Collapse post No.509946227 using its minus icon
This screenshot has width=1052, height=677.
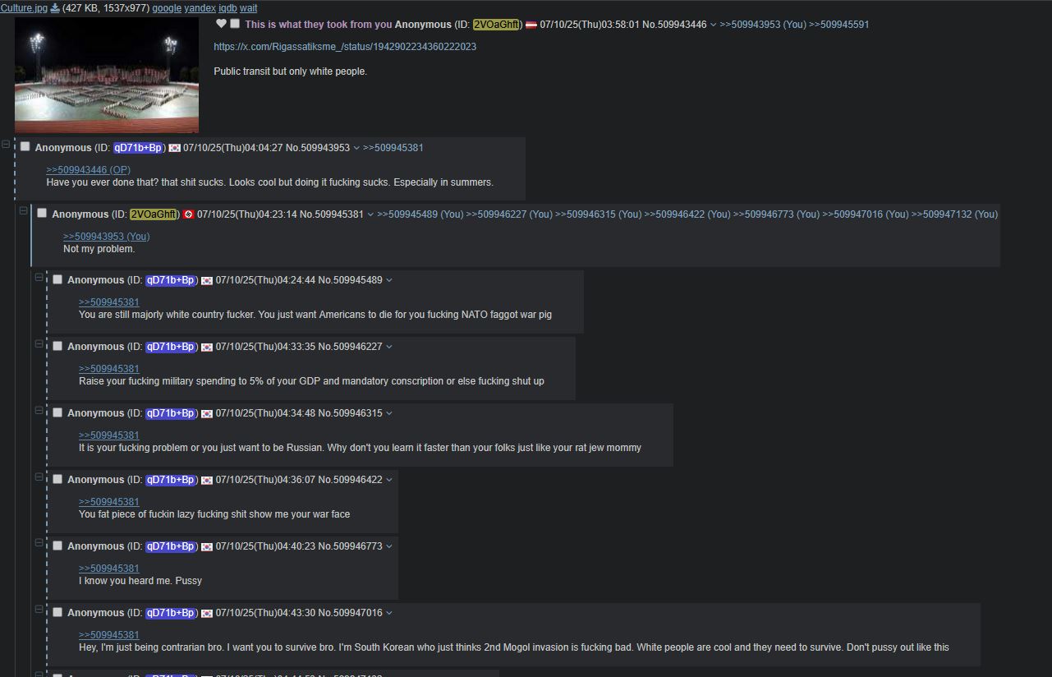pyautogui.click(x=39, y=343)
